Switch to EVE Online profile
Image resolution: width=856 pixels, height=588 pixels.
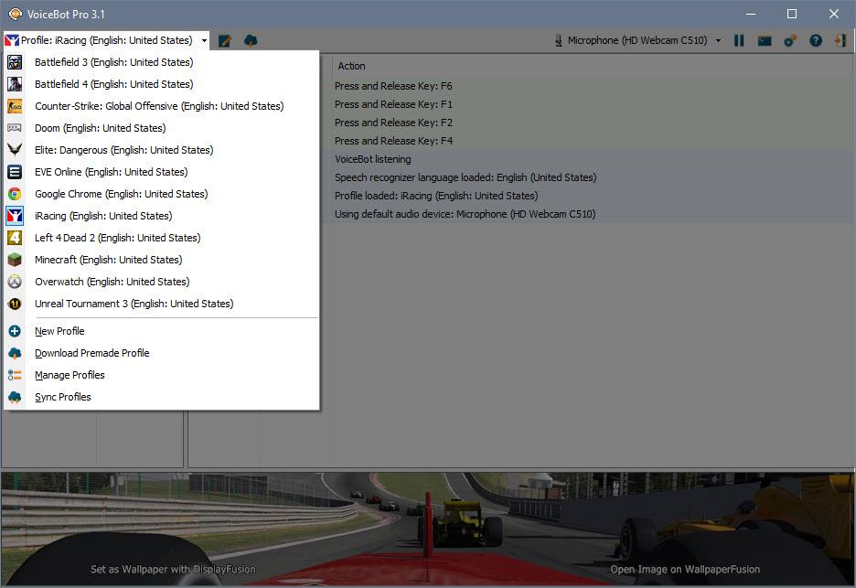162,172
